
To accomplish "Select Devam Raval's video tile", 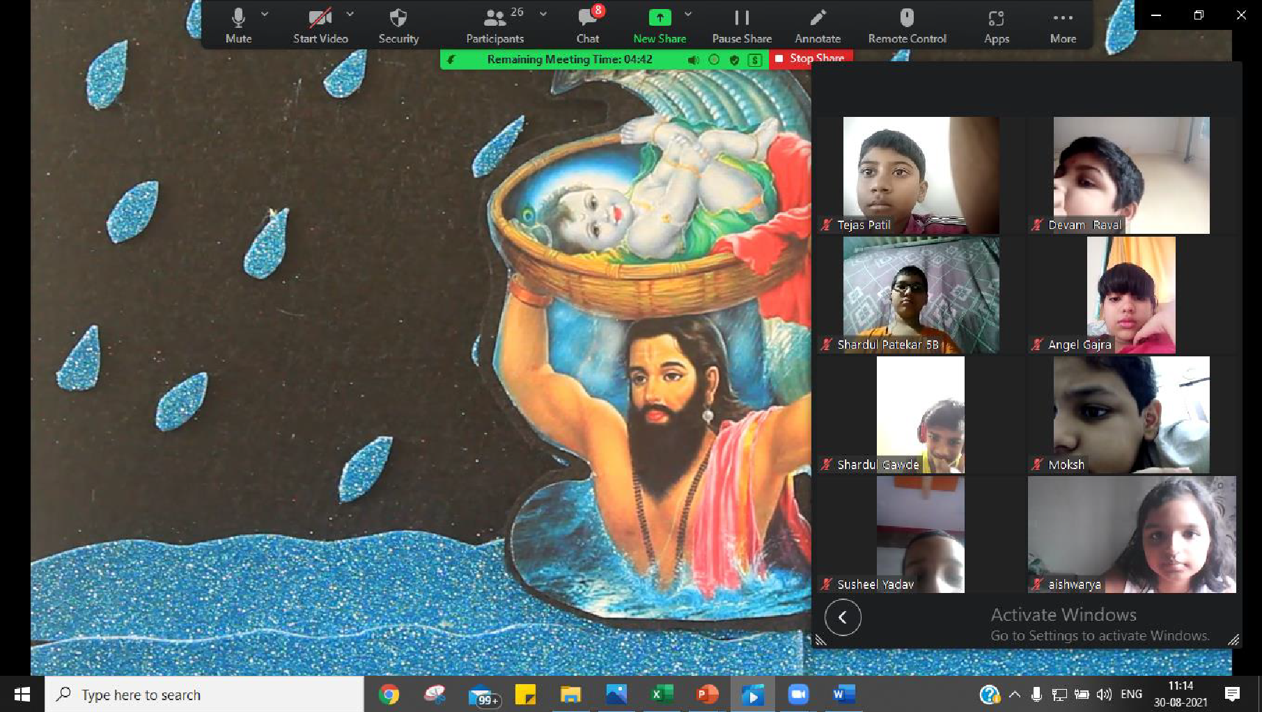I will click(1131, 175).
